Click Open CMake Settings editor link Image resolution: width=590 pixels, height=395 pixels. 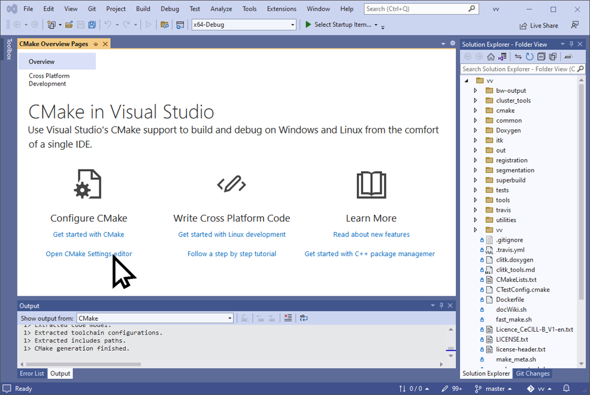(89, 254)
